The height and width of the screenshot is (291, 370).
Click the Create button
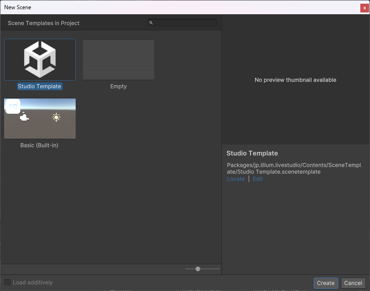point(326,283)
